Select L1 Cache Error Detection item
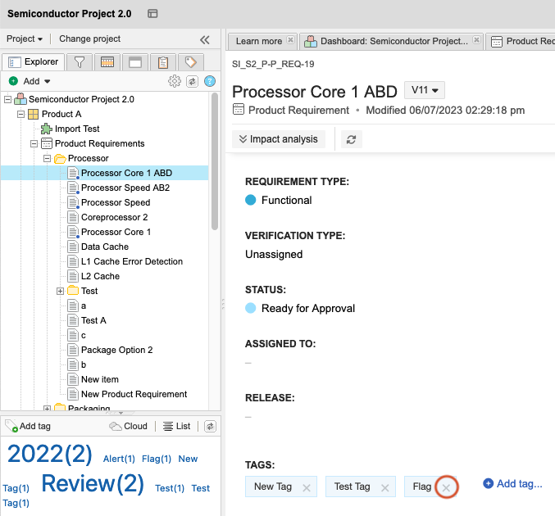The image size is (555, 516). pos(131,261)
